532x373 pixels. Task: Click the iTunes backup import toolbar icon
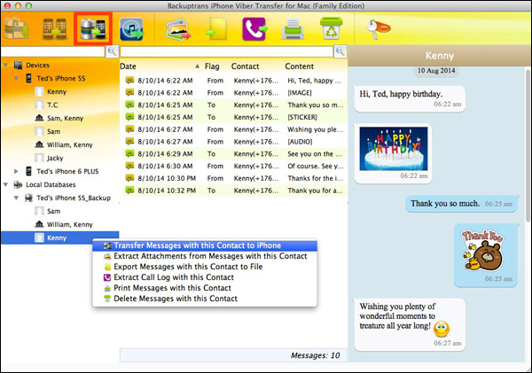click(x=131, y=29)
